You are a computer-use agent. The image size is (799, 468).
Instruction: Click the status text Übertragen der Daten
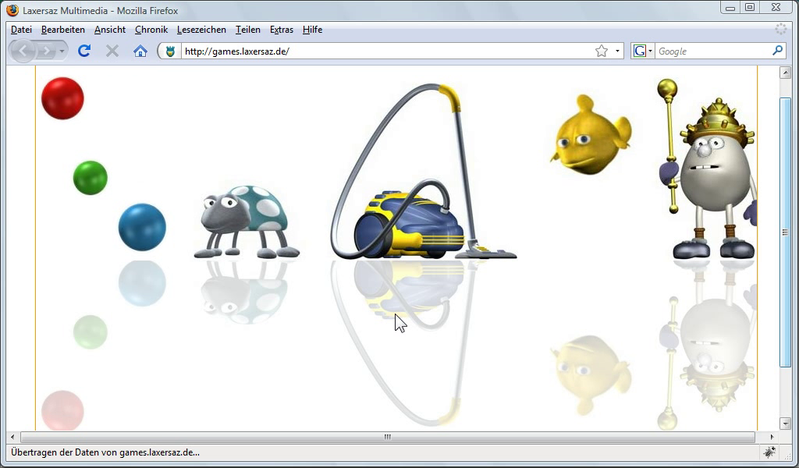tap(105, 452)
